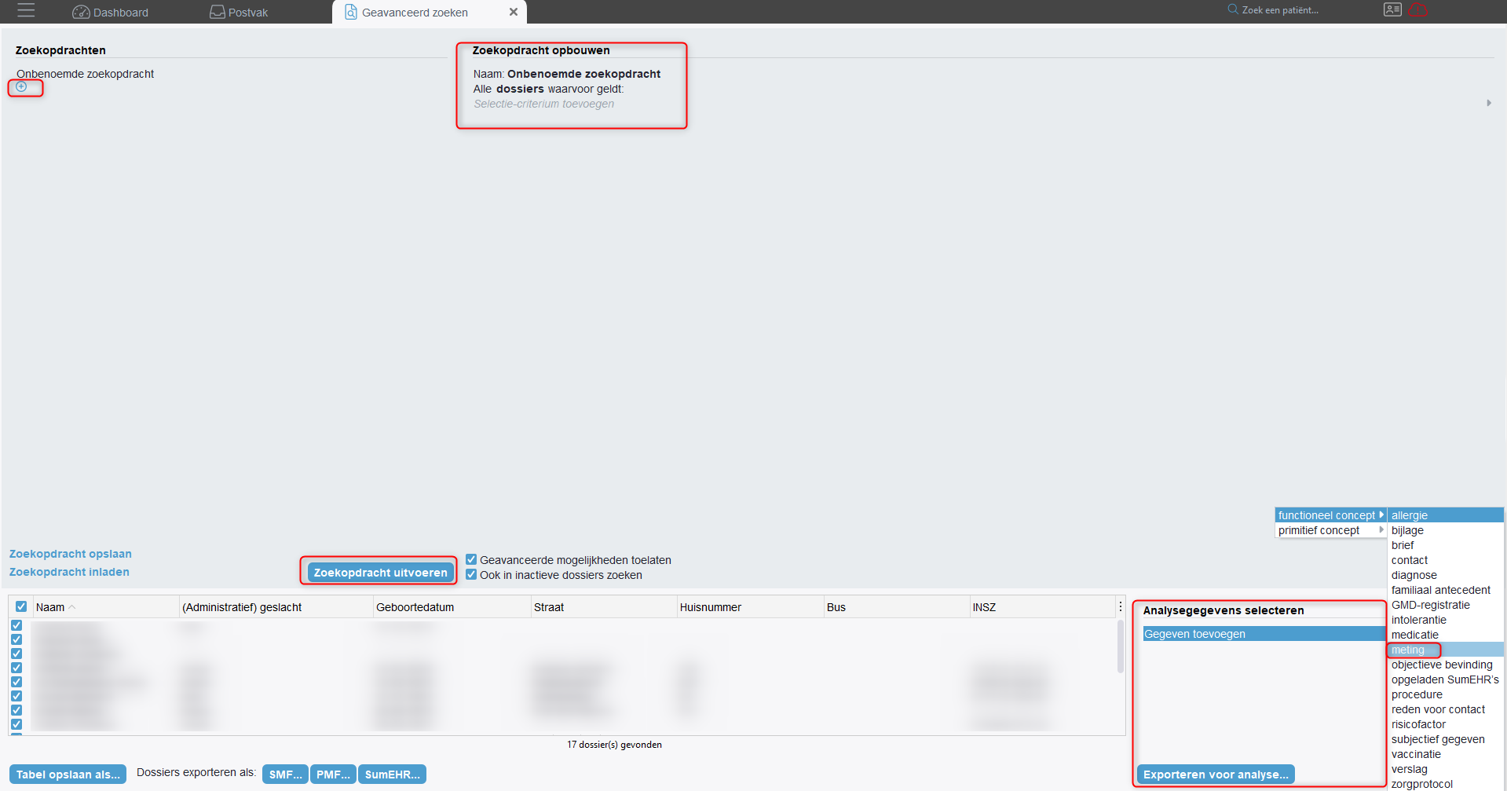Open the hamburger main menu
Image resolution: width=1507 pixels, height=791 pixels.
tap(26, 10)
